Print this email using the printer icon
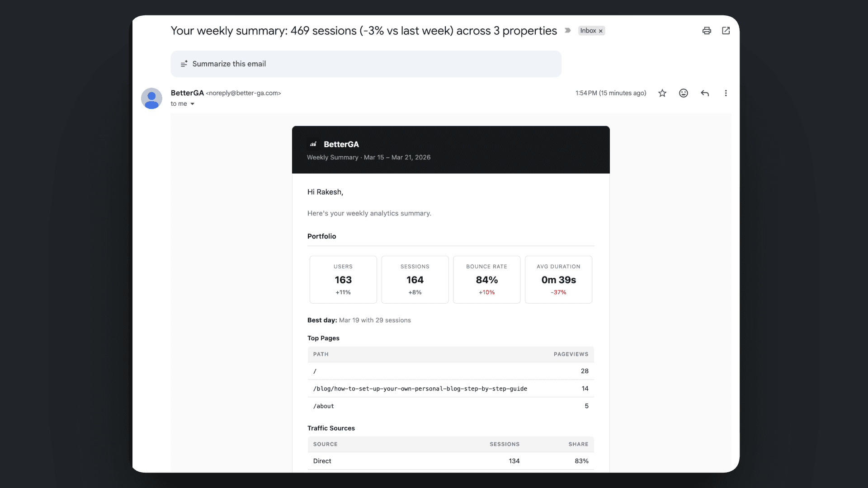The height and width of the screenshot is (488, 868). pos(707,31)
